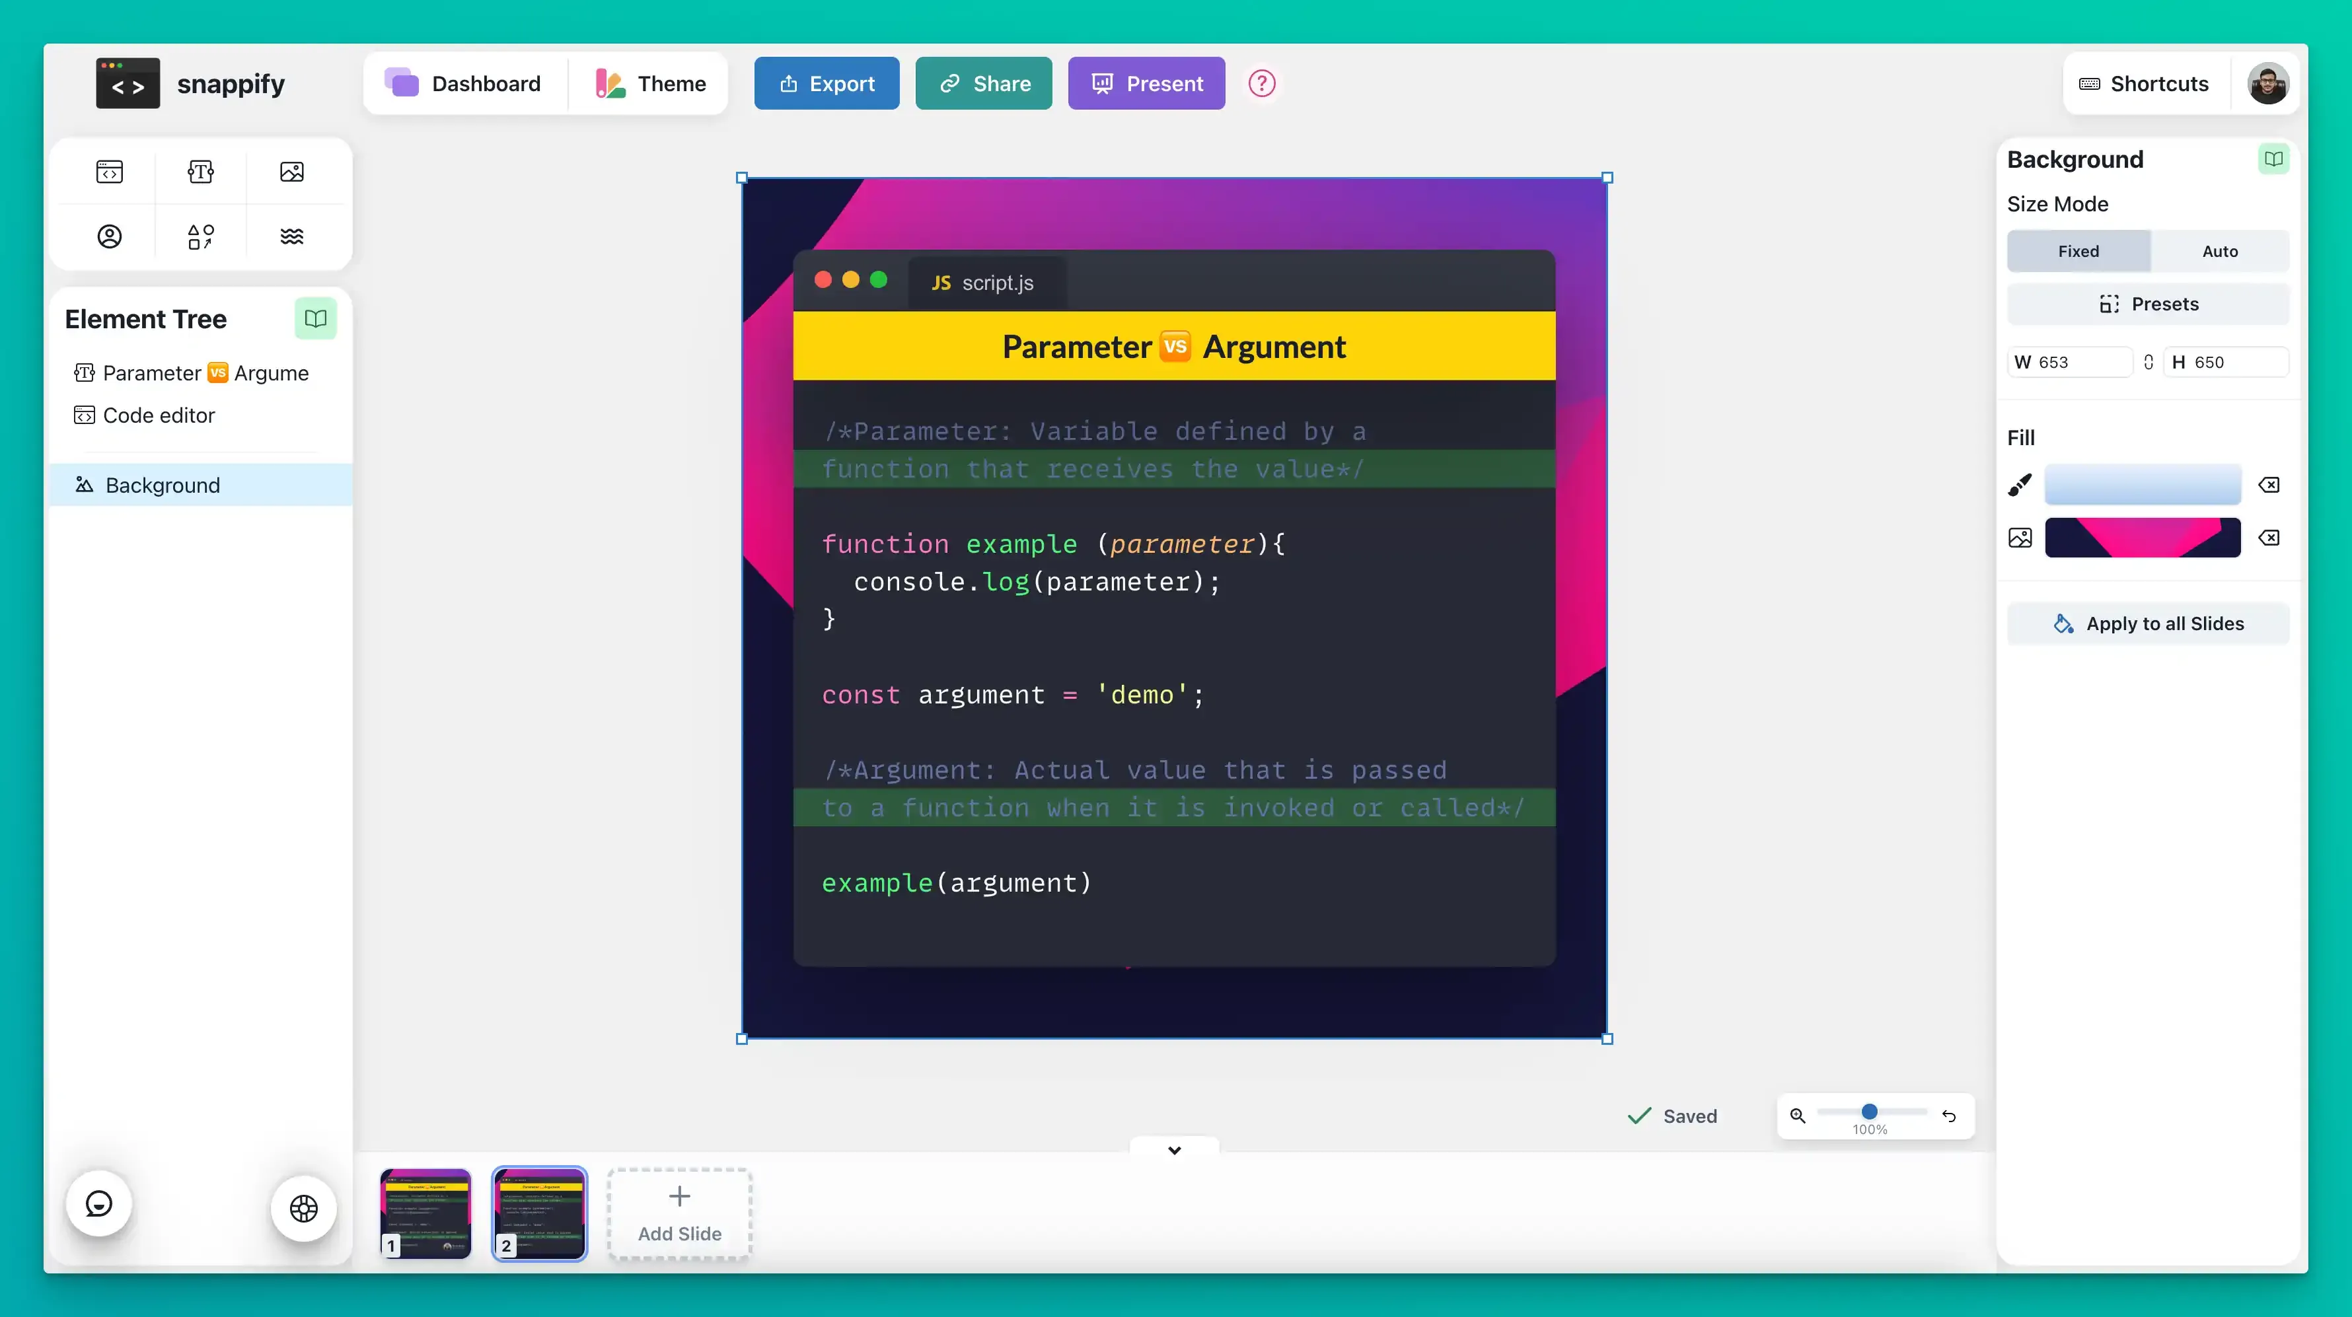Add a text element
2352x1317 pixels.
(x=201, y=172)
